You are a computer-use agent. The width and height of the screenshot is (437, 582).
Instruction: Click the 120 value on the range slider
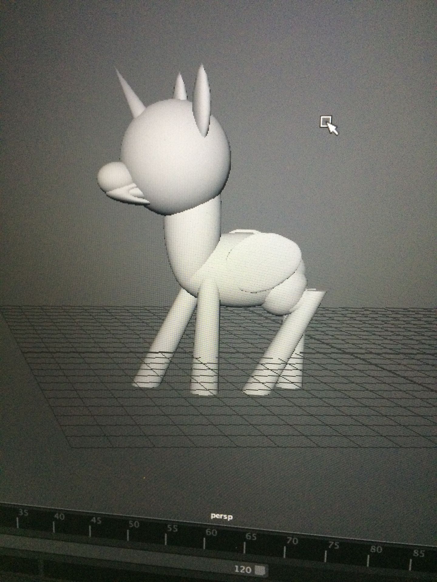pos(243,569)
